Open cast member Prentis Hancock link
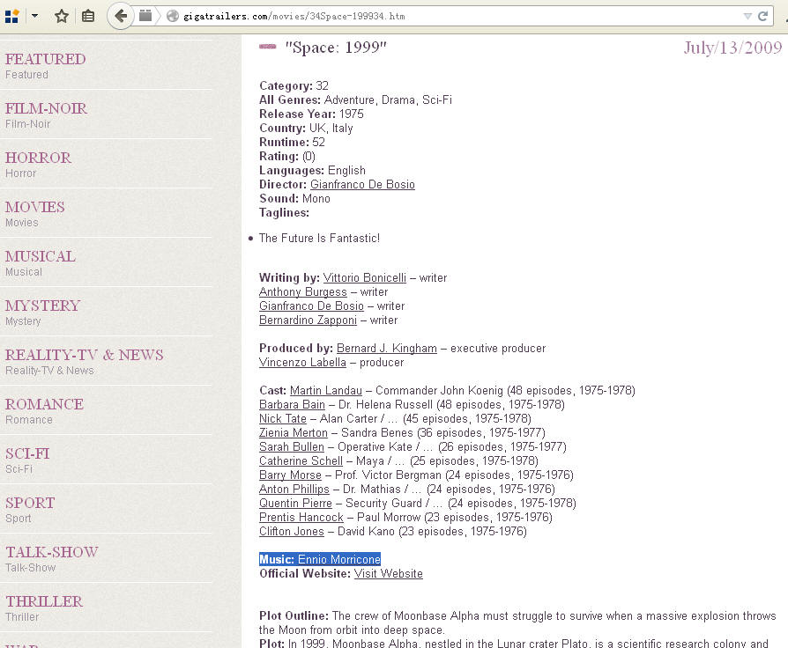The image size is (788, 648). pyautogui.click(x=301, y=517)
